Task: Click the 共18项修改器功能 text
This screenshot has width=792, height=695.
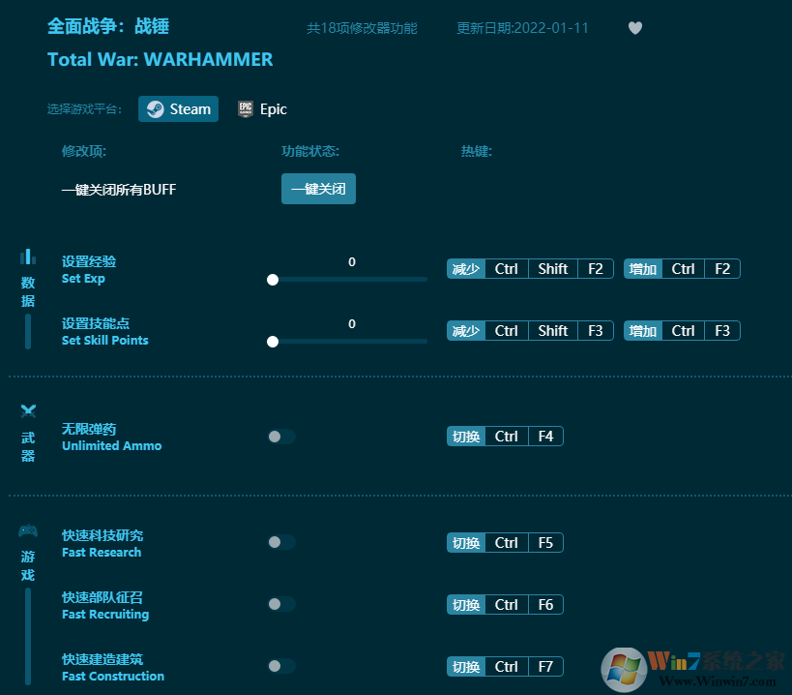Action: (363, 28)
